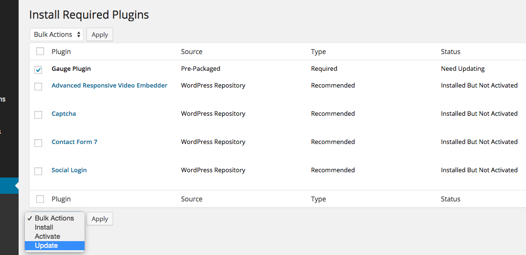Open the top Bulk Actions dropdown
The image size is (526, 255).
click(56, 34)
